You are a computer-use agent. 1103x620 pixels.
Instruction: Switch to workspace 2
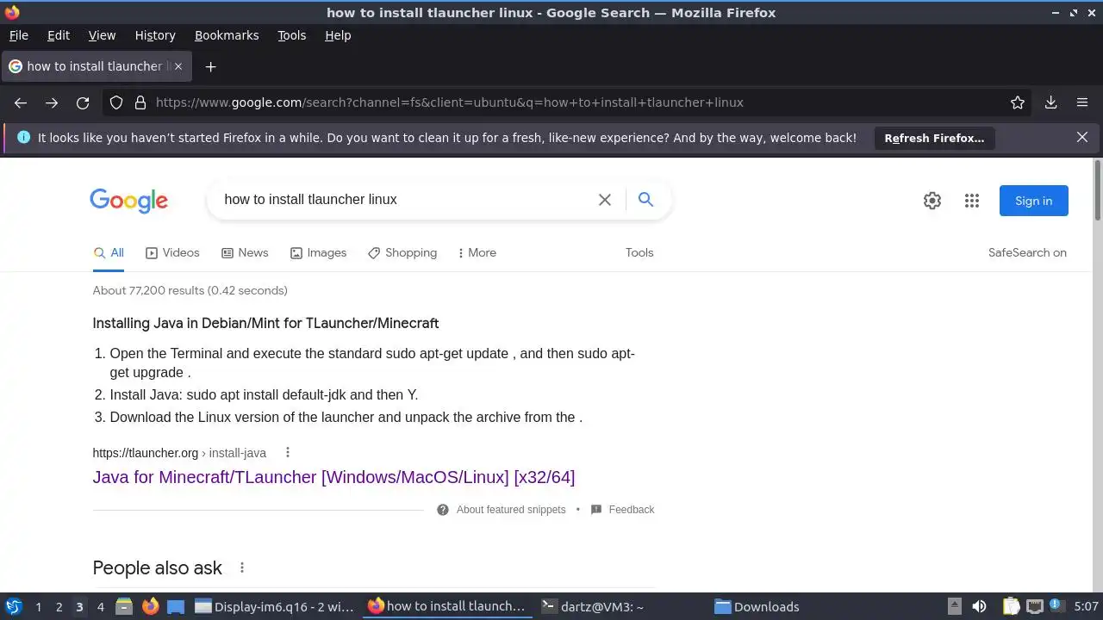coord(59,607)
